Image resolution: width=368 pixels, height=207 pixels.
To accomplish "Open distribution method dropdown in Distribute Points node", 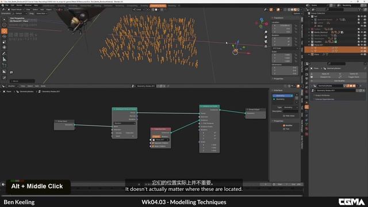I will 125,123.
